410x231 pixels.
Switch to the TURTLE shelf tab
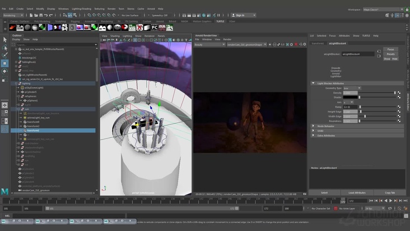[x=220, y=21]
